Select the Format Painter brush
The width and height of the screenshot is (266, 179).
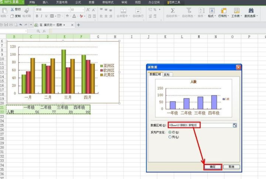coord(27,10)
